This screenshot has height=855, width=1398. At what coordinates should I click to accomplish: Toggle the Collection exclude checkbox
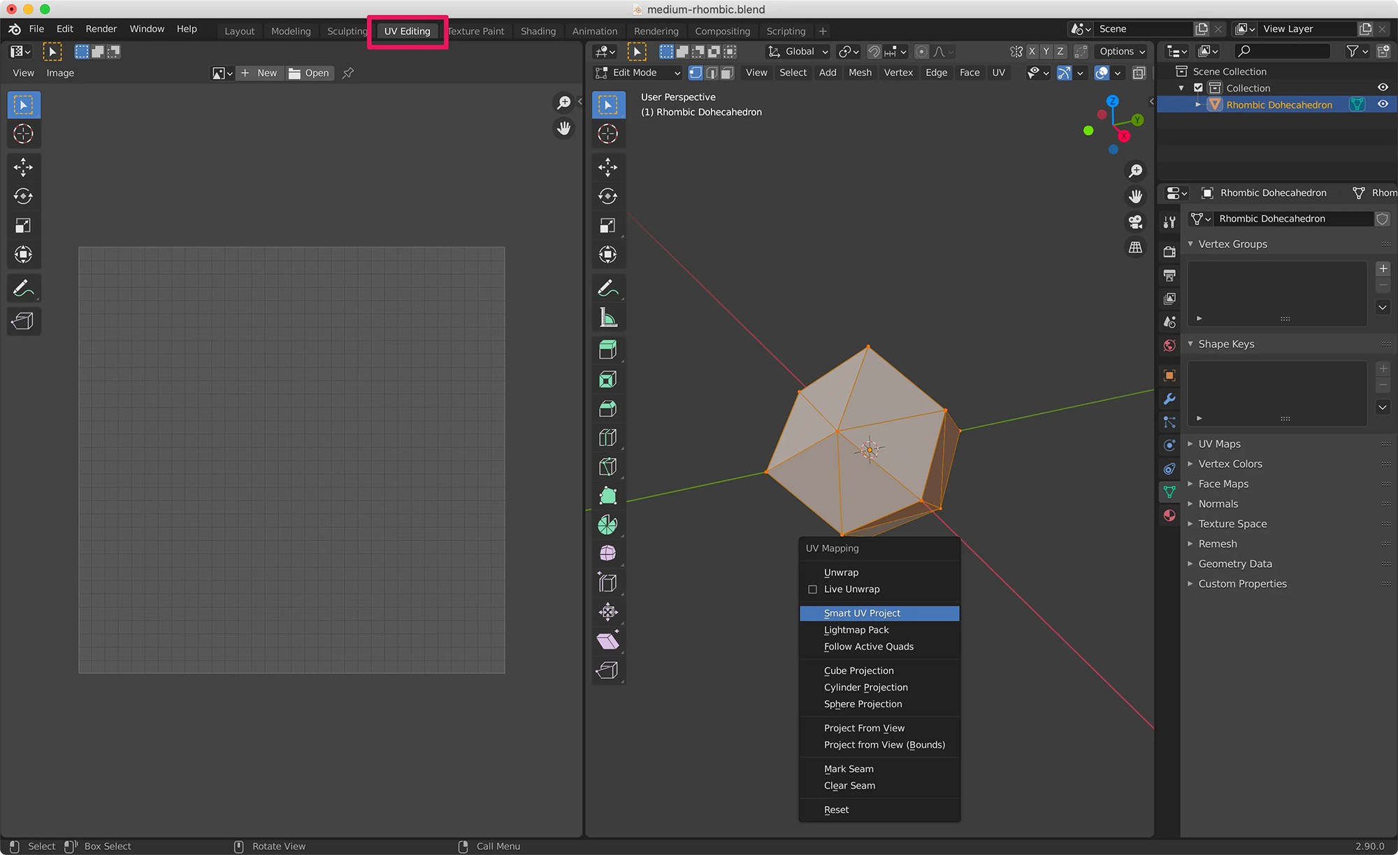pos(1198,87)
